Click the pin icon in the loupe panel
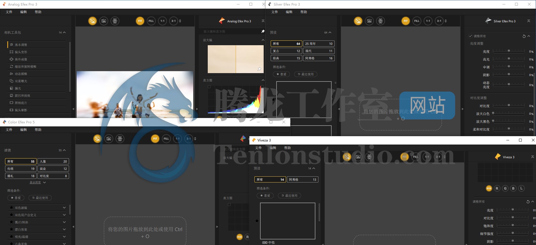 [263, 32]
